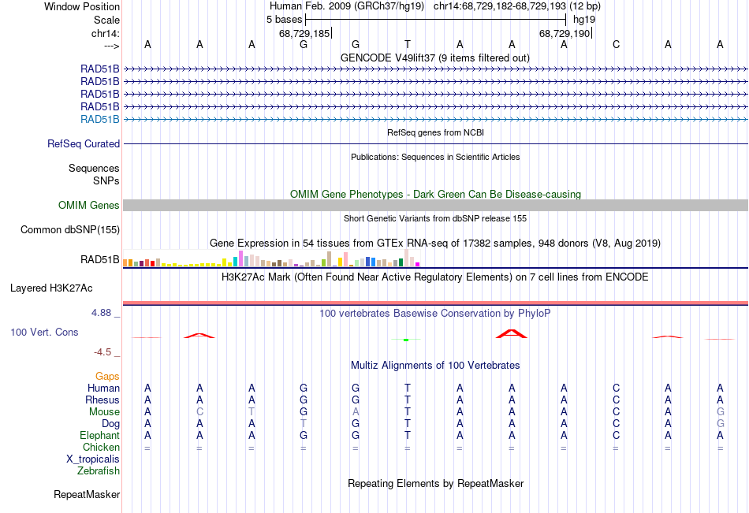This screenshot has width=749, height=513.
Task: Click the C base in the reference sequence row
Action: click(617, 44)
